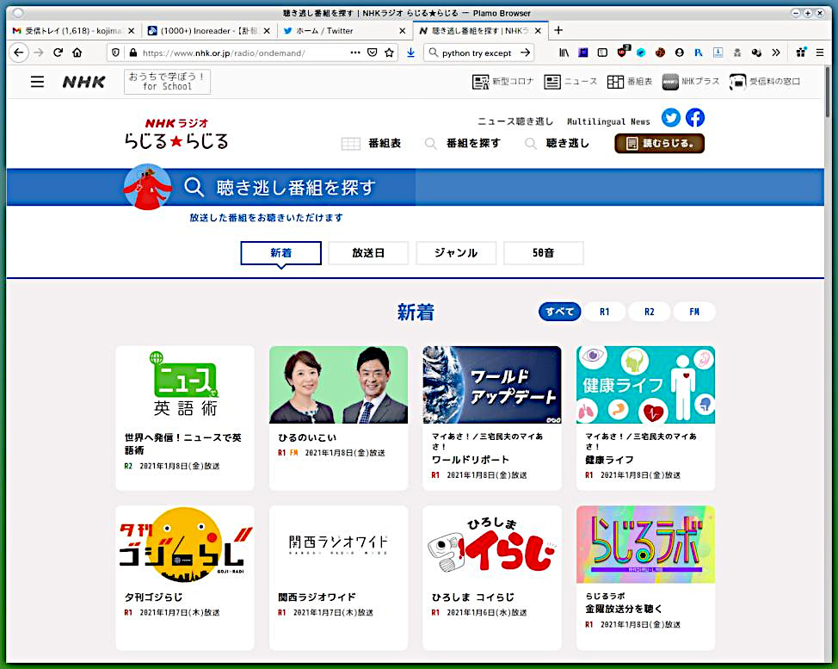Go back to the previous page

[19, 53]
